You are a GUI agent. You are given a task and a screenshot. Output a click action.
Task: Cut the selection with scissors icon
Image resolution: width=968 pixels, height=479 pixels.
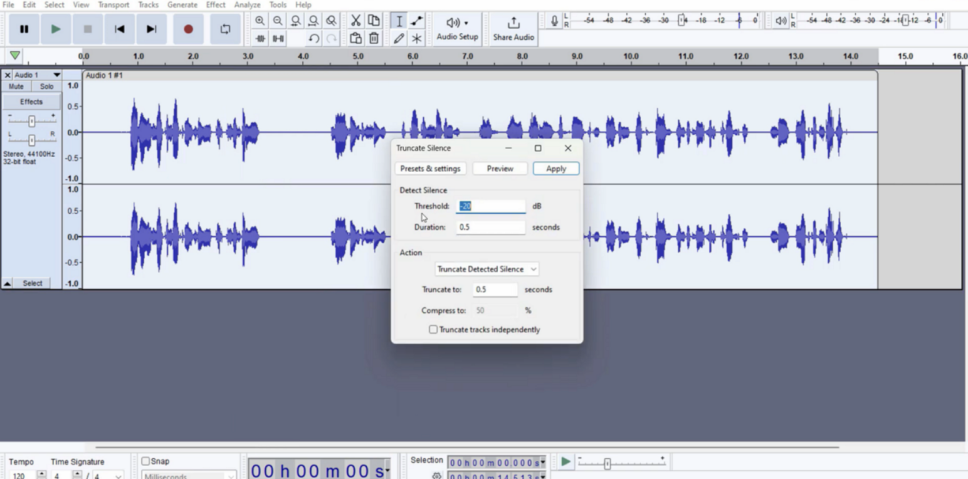point(355,21)
